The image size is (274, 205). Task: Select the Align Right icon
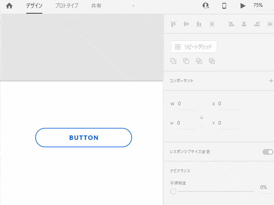[257, 24]
